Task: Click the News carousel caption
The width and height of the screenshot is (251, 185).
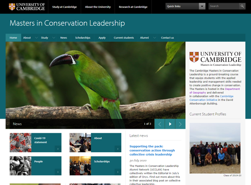Action: 17,124
